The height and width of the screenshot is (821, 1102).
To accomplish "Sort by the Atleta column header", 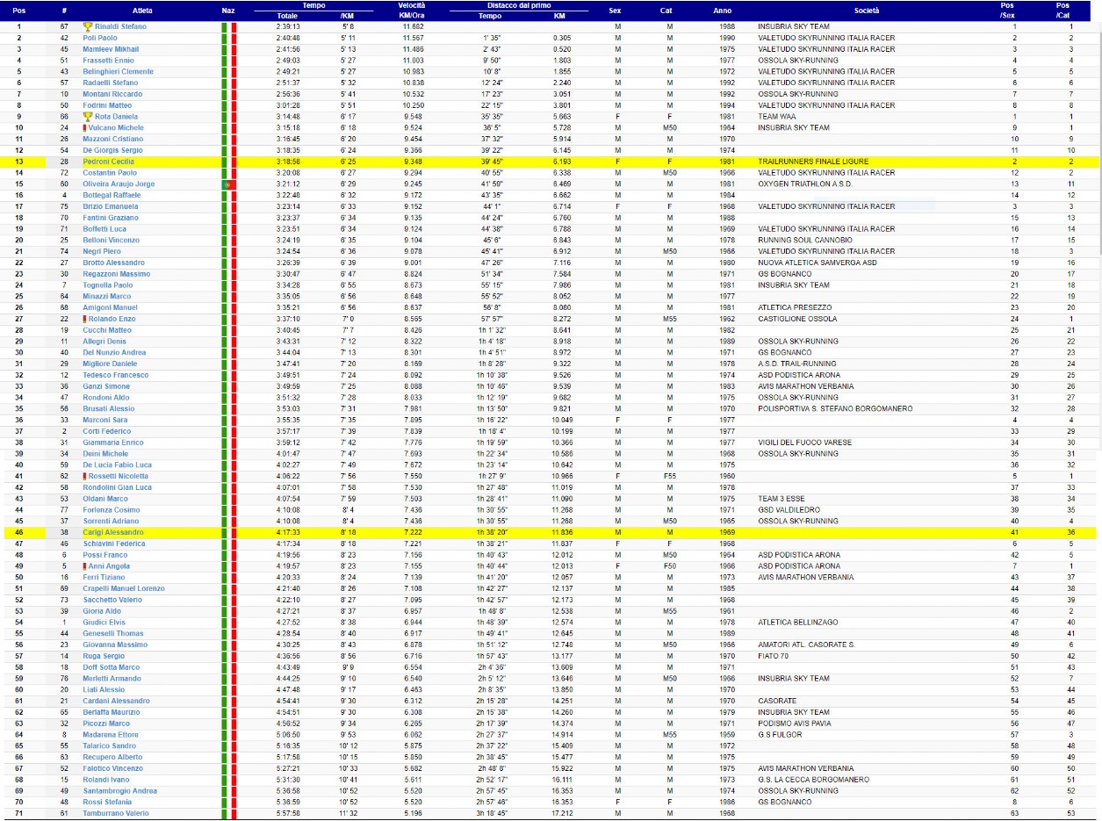I will [x=141, y=11].
